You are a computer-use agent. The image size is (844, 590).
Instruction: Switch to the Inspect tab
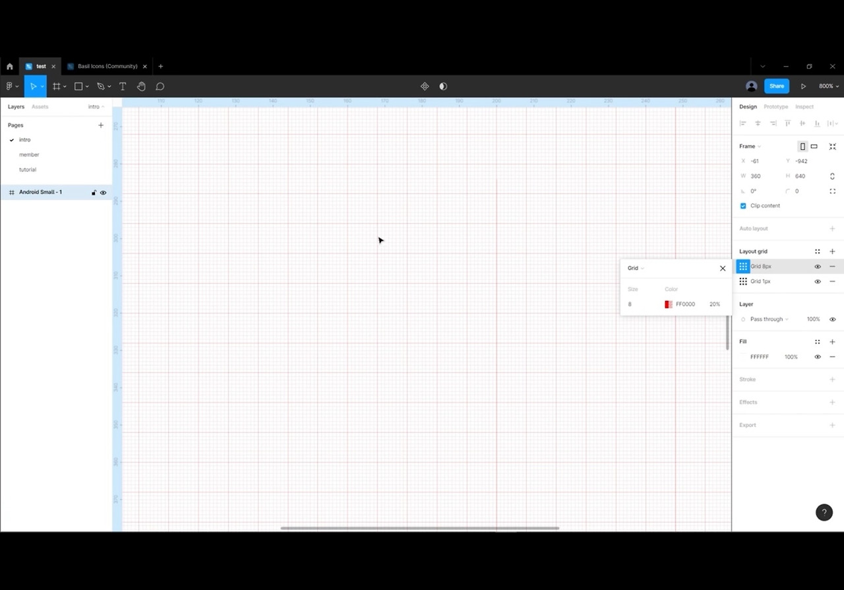point(804,107)
